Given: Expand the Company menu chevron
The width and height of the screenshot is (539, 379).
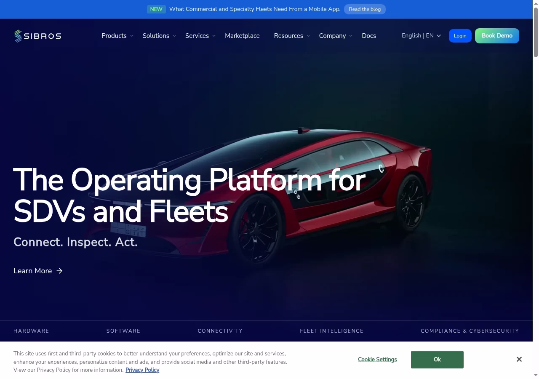Looking at the screenshot, I should click(351, 36).
